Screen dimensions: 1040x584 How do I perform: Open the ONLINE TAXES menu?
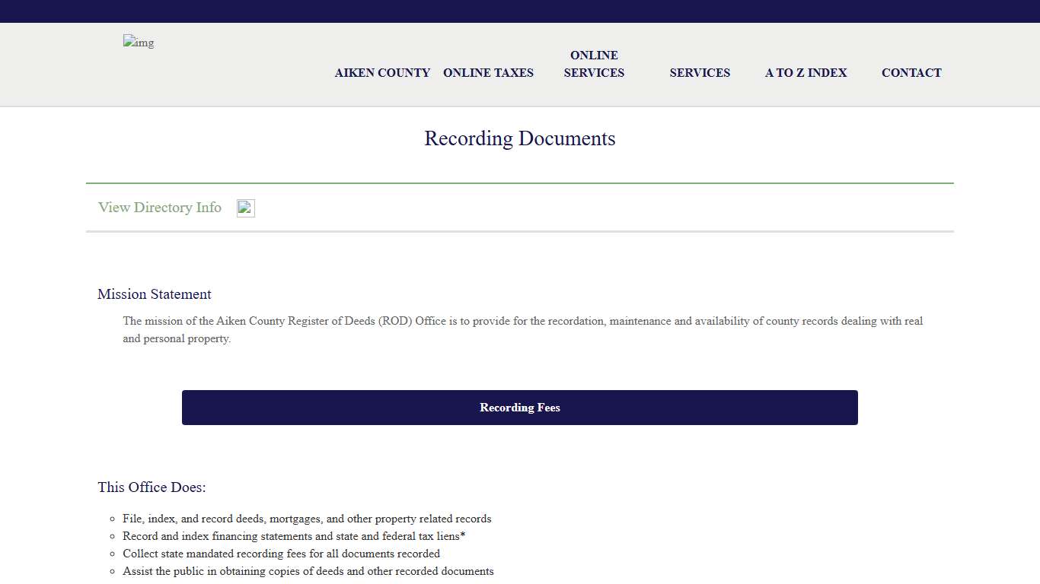[x=488, y=72]
